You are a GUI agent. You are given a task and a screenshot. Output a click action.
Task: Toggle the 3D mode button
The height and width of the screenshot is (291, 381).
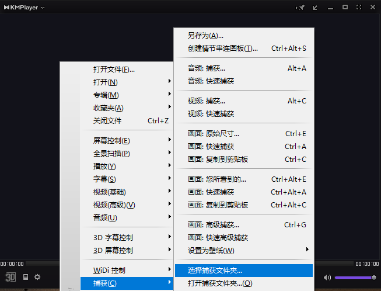11,277
